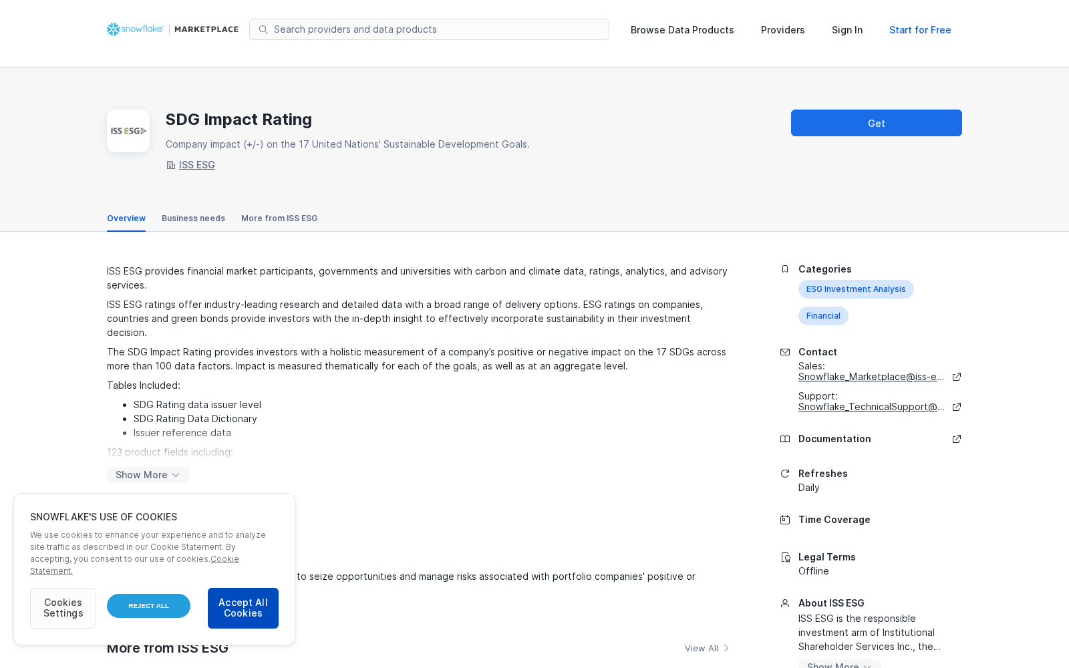Open the ISS ESG provider link
Image resolution: width=1069 pixels, height=668 pixels.
(x=197, y=165)
